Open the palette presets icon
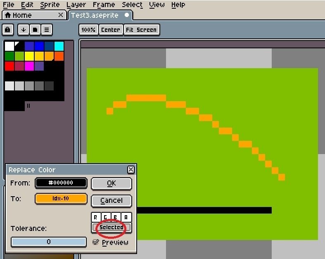The image size is (325, 259). tap(35, 30)
